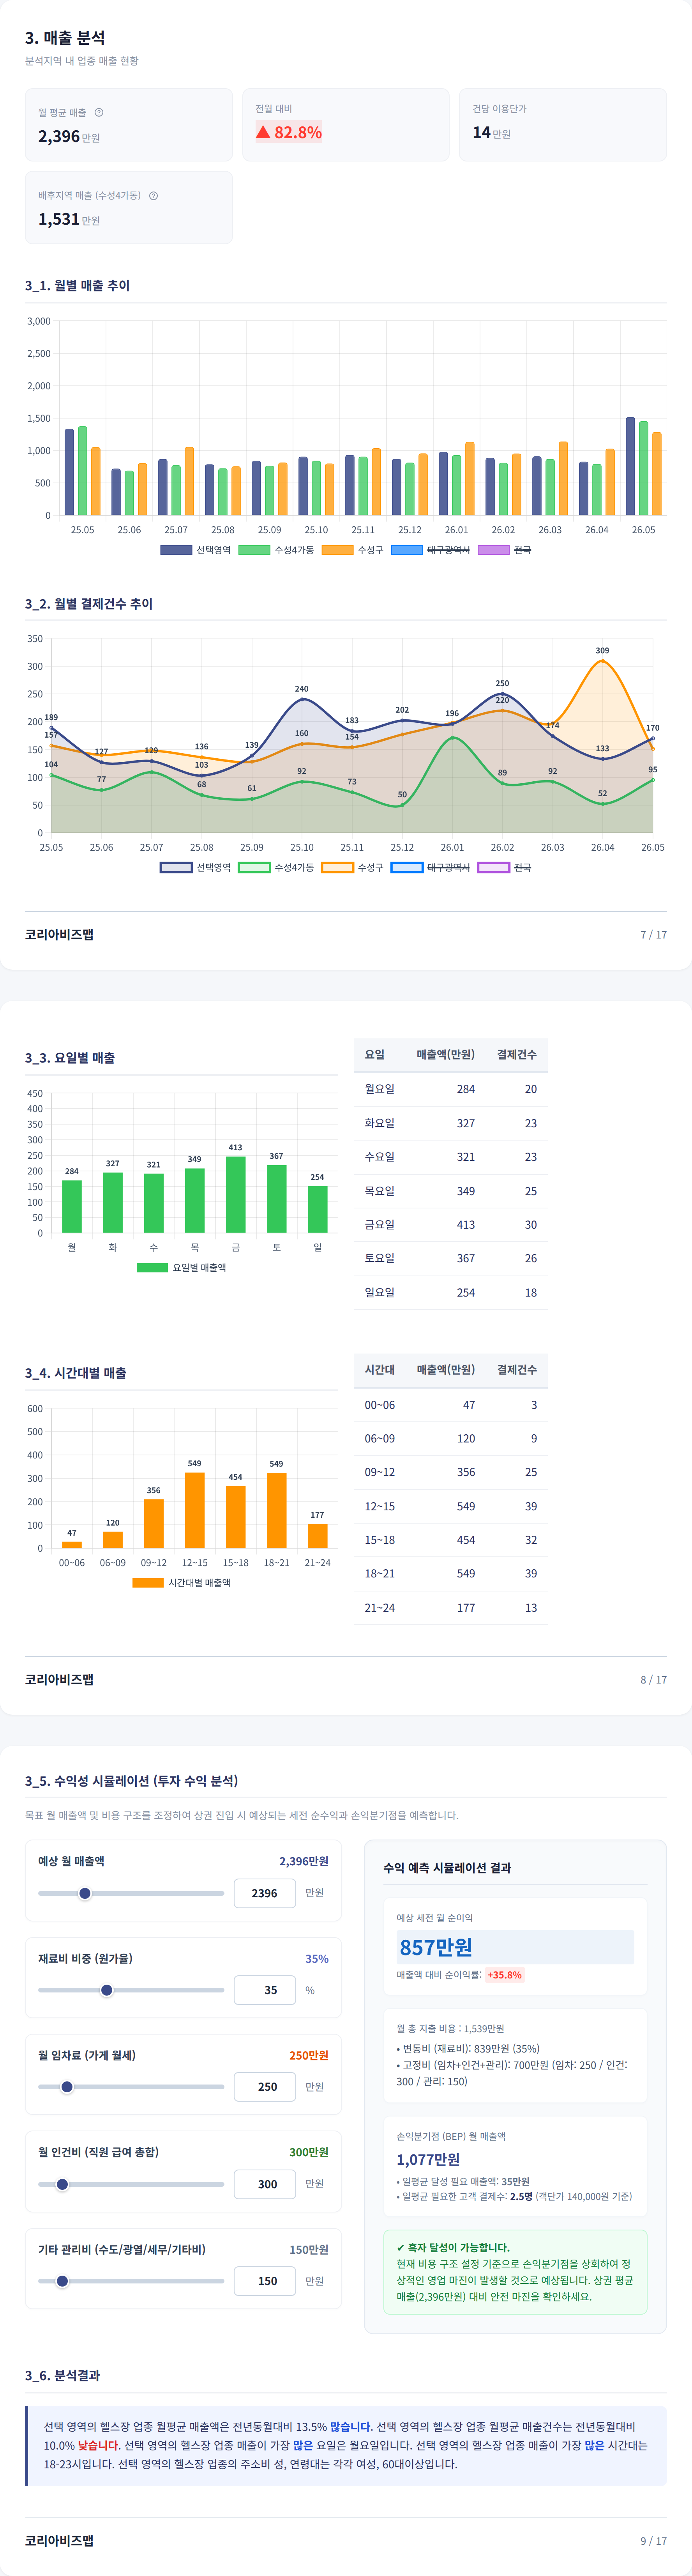692x2576 pixels.
Task: Adjust the 예상 월 매출액 slider
Action: pyautogui.click(x=131, y=1893)
